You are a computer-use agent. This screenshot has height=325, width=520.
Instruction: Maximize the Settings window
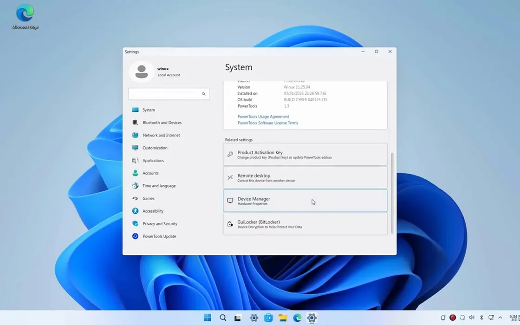pyautogui.click(x=377, y=52)
